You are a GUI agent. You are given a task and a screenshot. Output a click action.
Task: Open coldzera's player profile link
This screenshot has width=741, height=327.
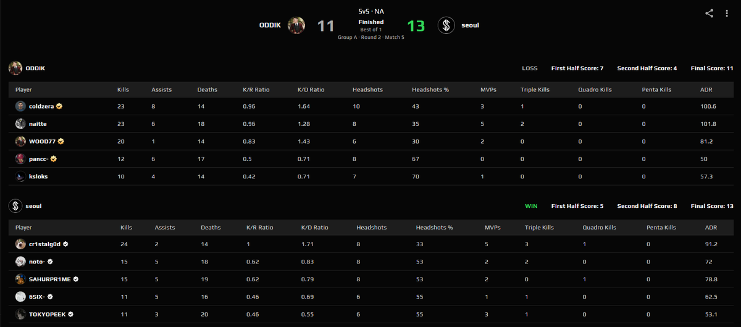point(42,106)
